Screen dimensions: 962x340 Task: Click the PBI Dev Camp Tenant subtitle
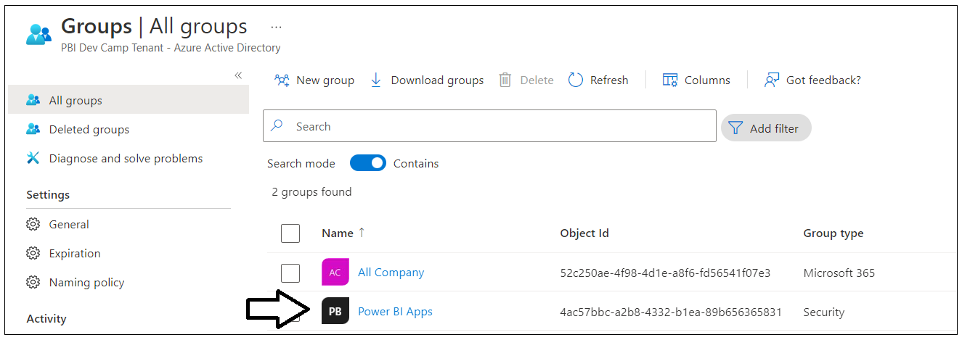171,48
